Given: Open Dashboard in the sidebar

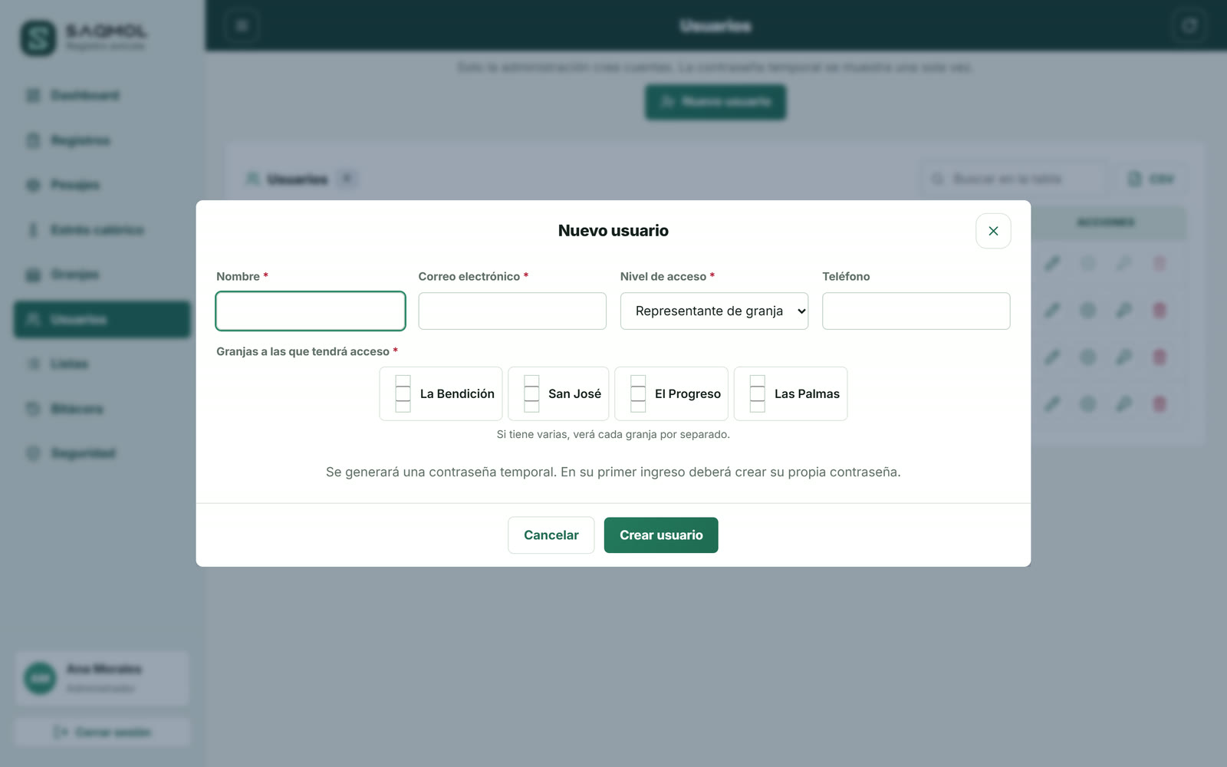Looking at the screenshot, I should [102, 95].
